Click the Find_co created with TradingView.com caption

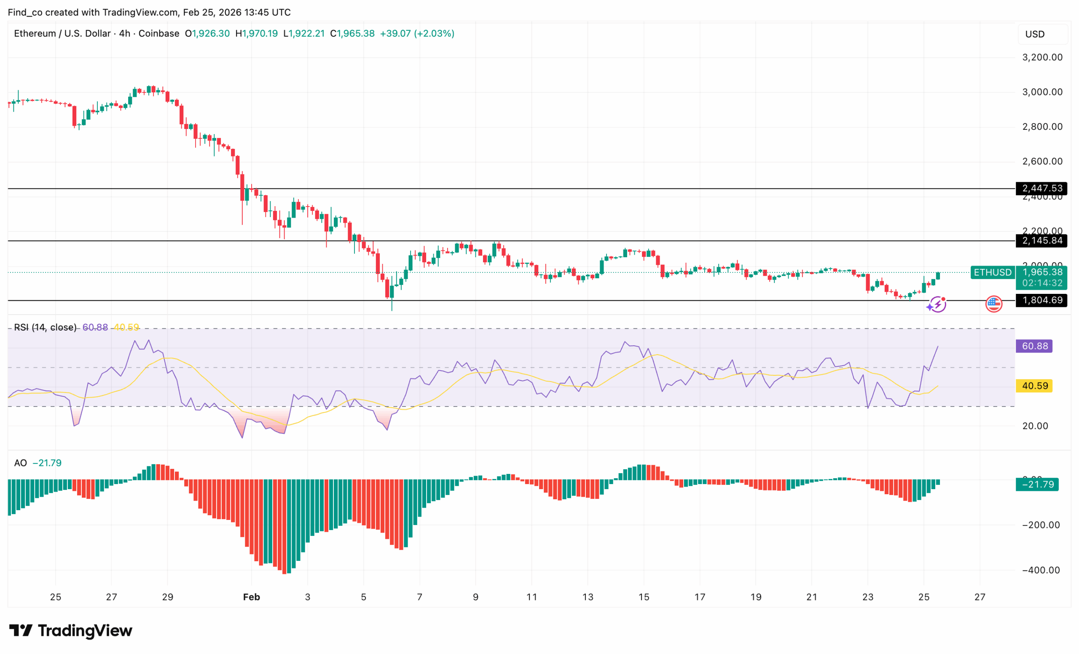(149, 12)
